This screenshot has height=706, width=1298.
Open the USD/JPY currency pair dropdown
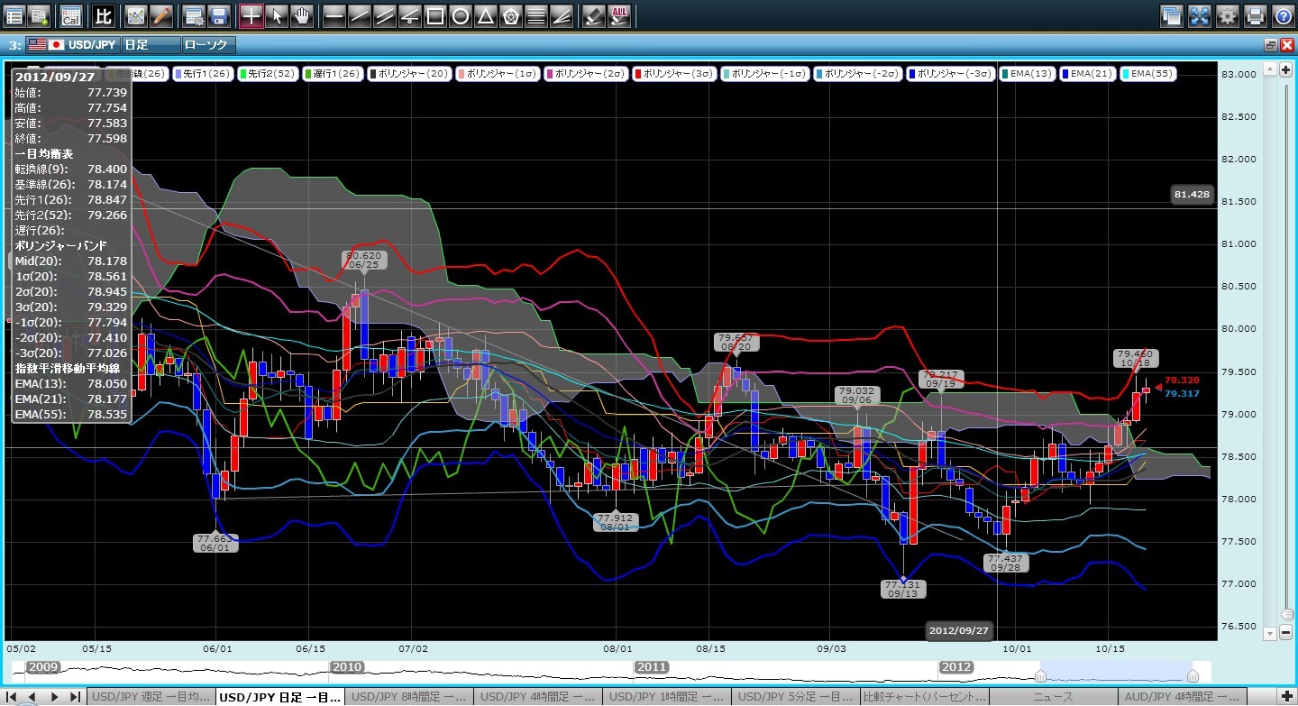point(74,44)
